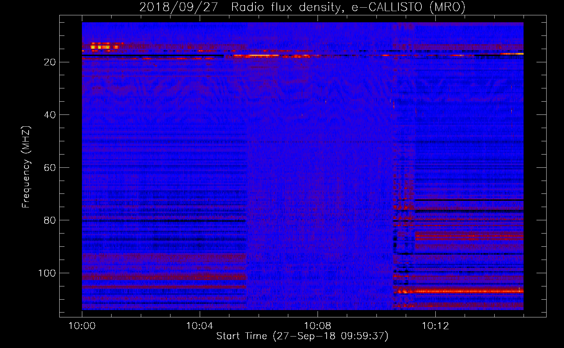
Task: Click the 80 frequency tick label
Action: click(x=50, y=220)
